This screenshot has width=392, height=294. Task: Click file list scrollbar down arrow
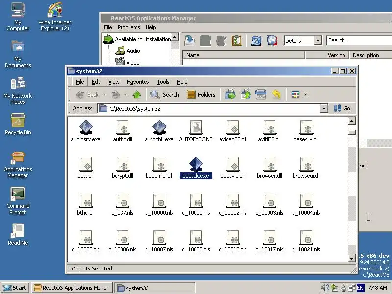pos(351,258)
